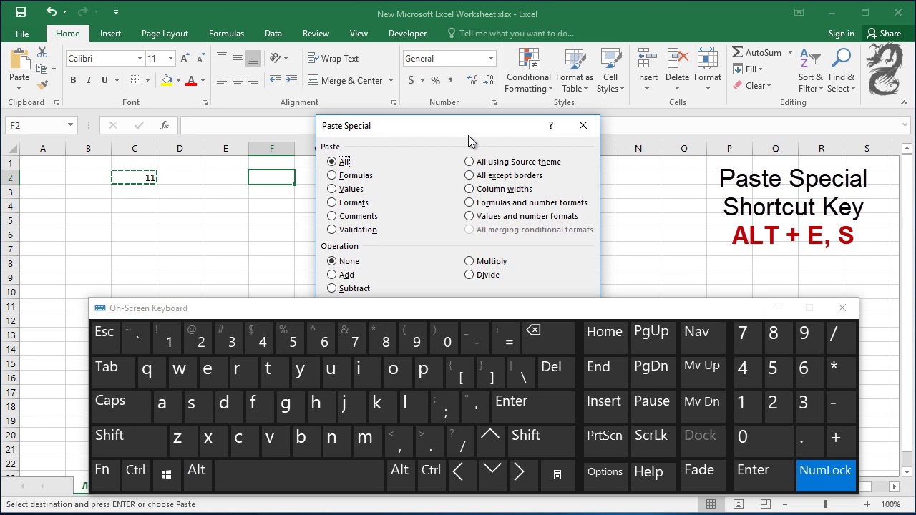Open the font name Calibri dropdown
This screenshot has height=515, width=916.
(x=140, y=59)
